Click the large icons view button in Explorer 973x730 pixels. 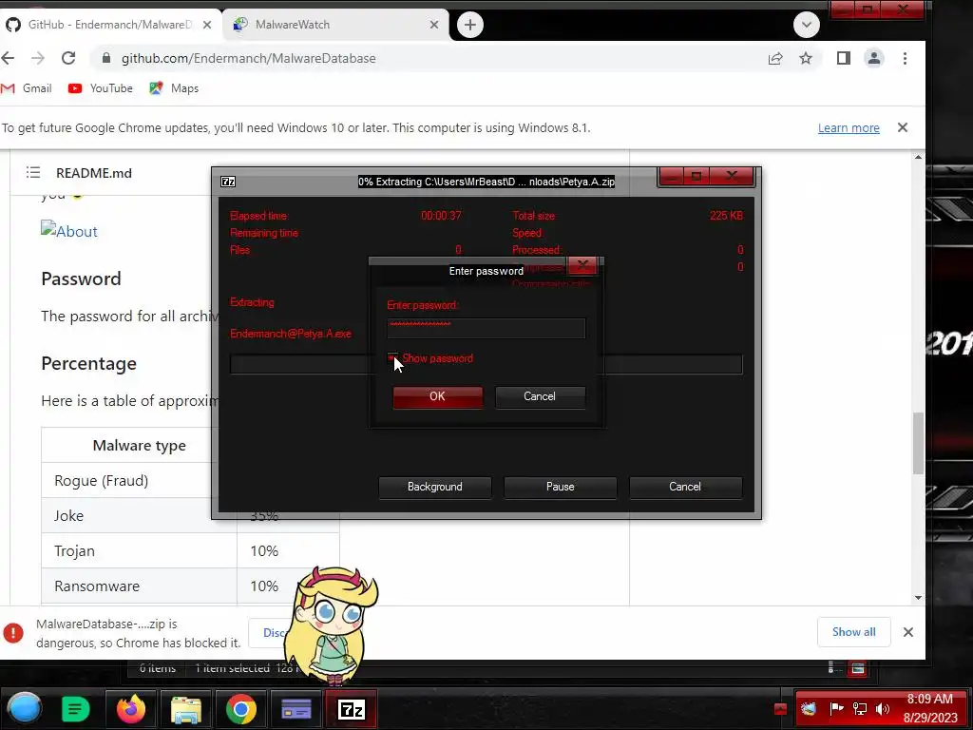[x=858, y=668]
